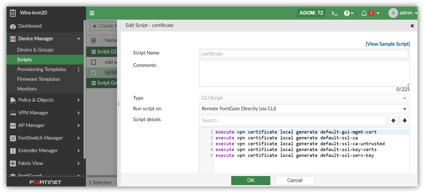This screenshot has height=193, width=424.
Task: Check the unchecked script row checkbox
Action: click(94, 62)
